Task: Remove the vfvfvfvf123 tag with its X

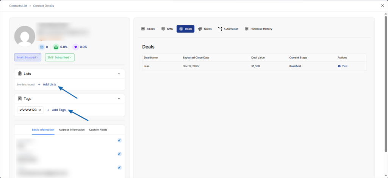Action: (40, 110)
